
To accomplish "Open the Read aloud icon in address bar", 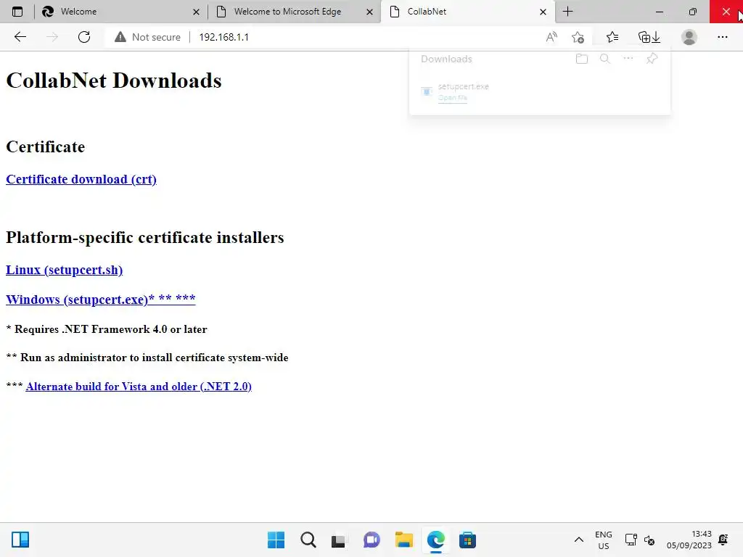I will 551,37.
